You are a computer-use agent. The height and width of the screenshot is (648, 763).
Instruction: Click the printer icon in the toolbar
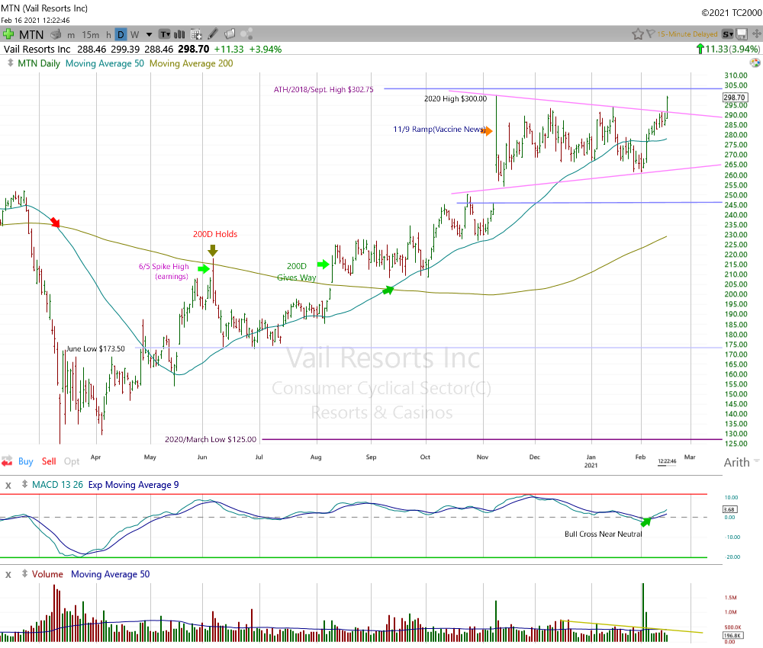coord(56,34)
